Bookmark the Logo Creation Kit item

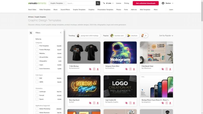tap(130, 103)
